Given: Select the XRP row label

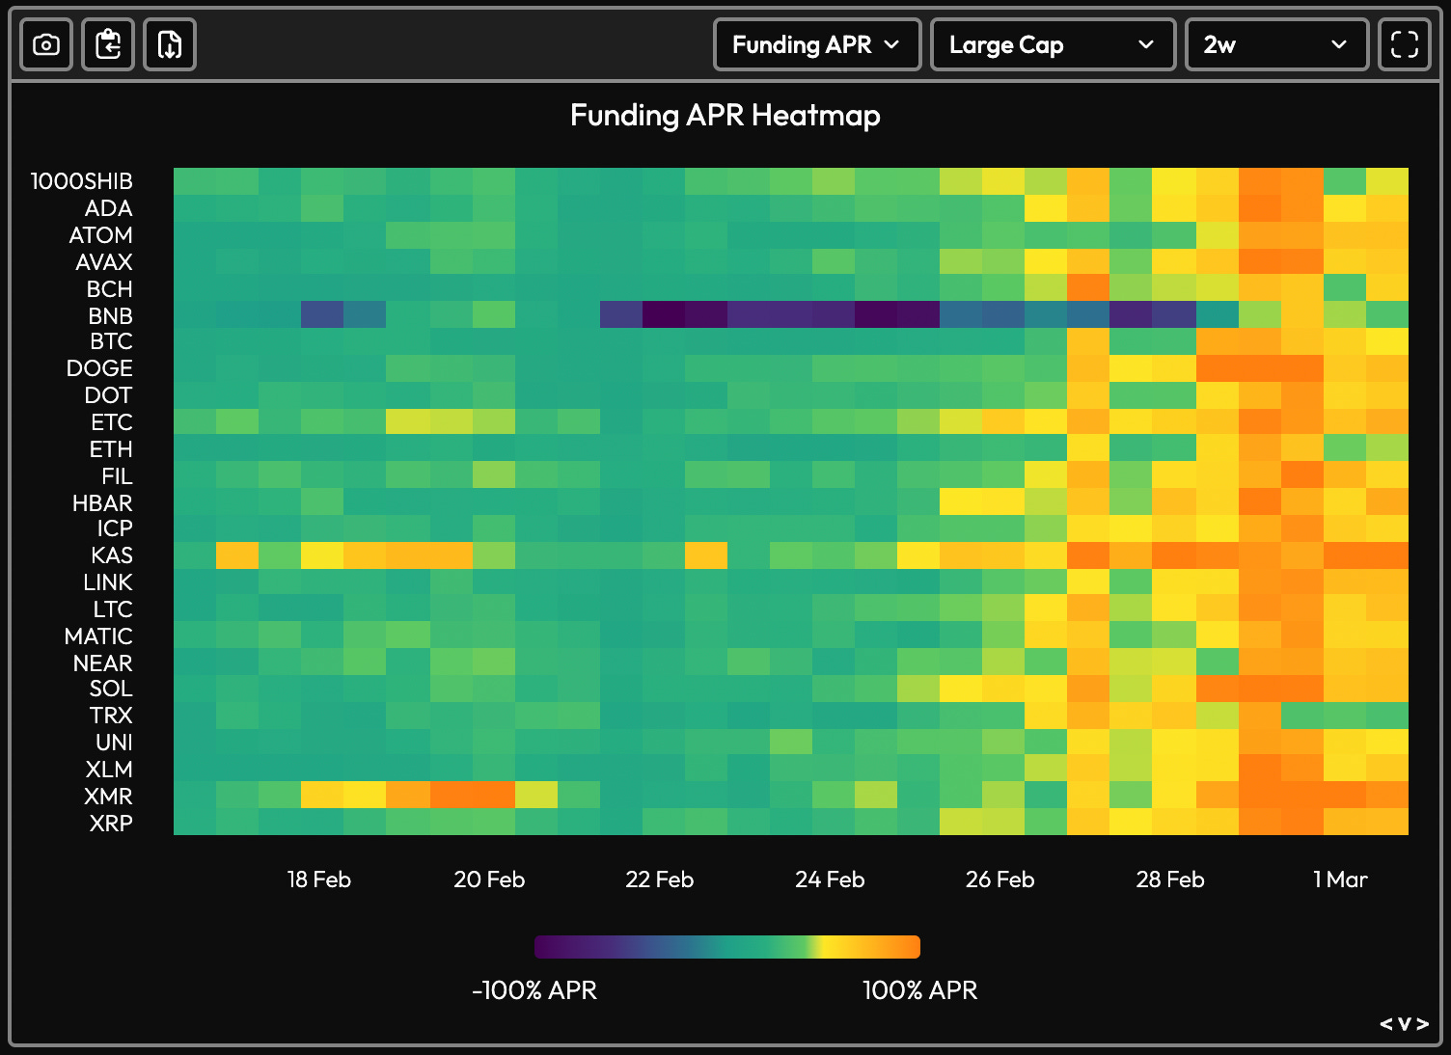Looking at the screenshot, I should coord(111,824).
